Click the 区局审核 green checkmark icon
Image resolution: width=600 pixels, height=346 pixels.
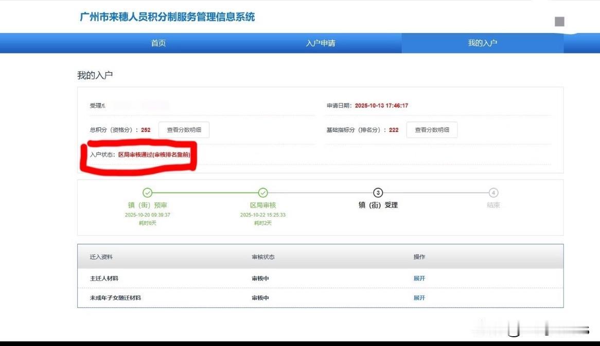point(263,193)
